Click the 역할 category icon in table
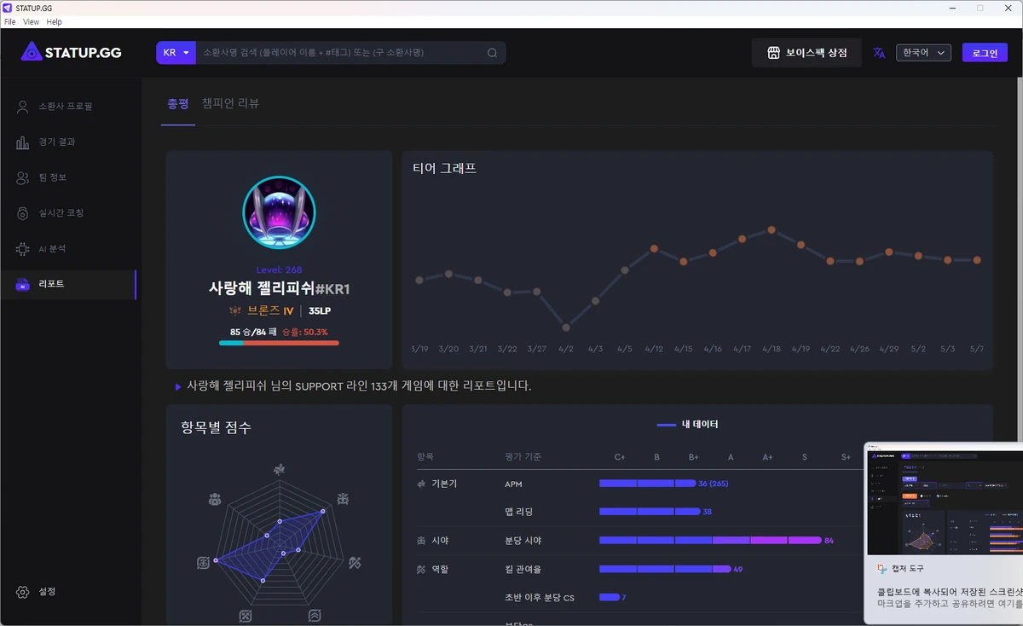 pyautogui.click(x=421, y=569)
